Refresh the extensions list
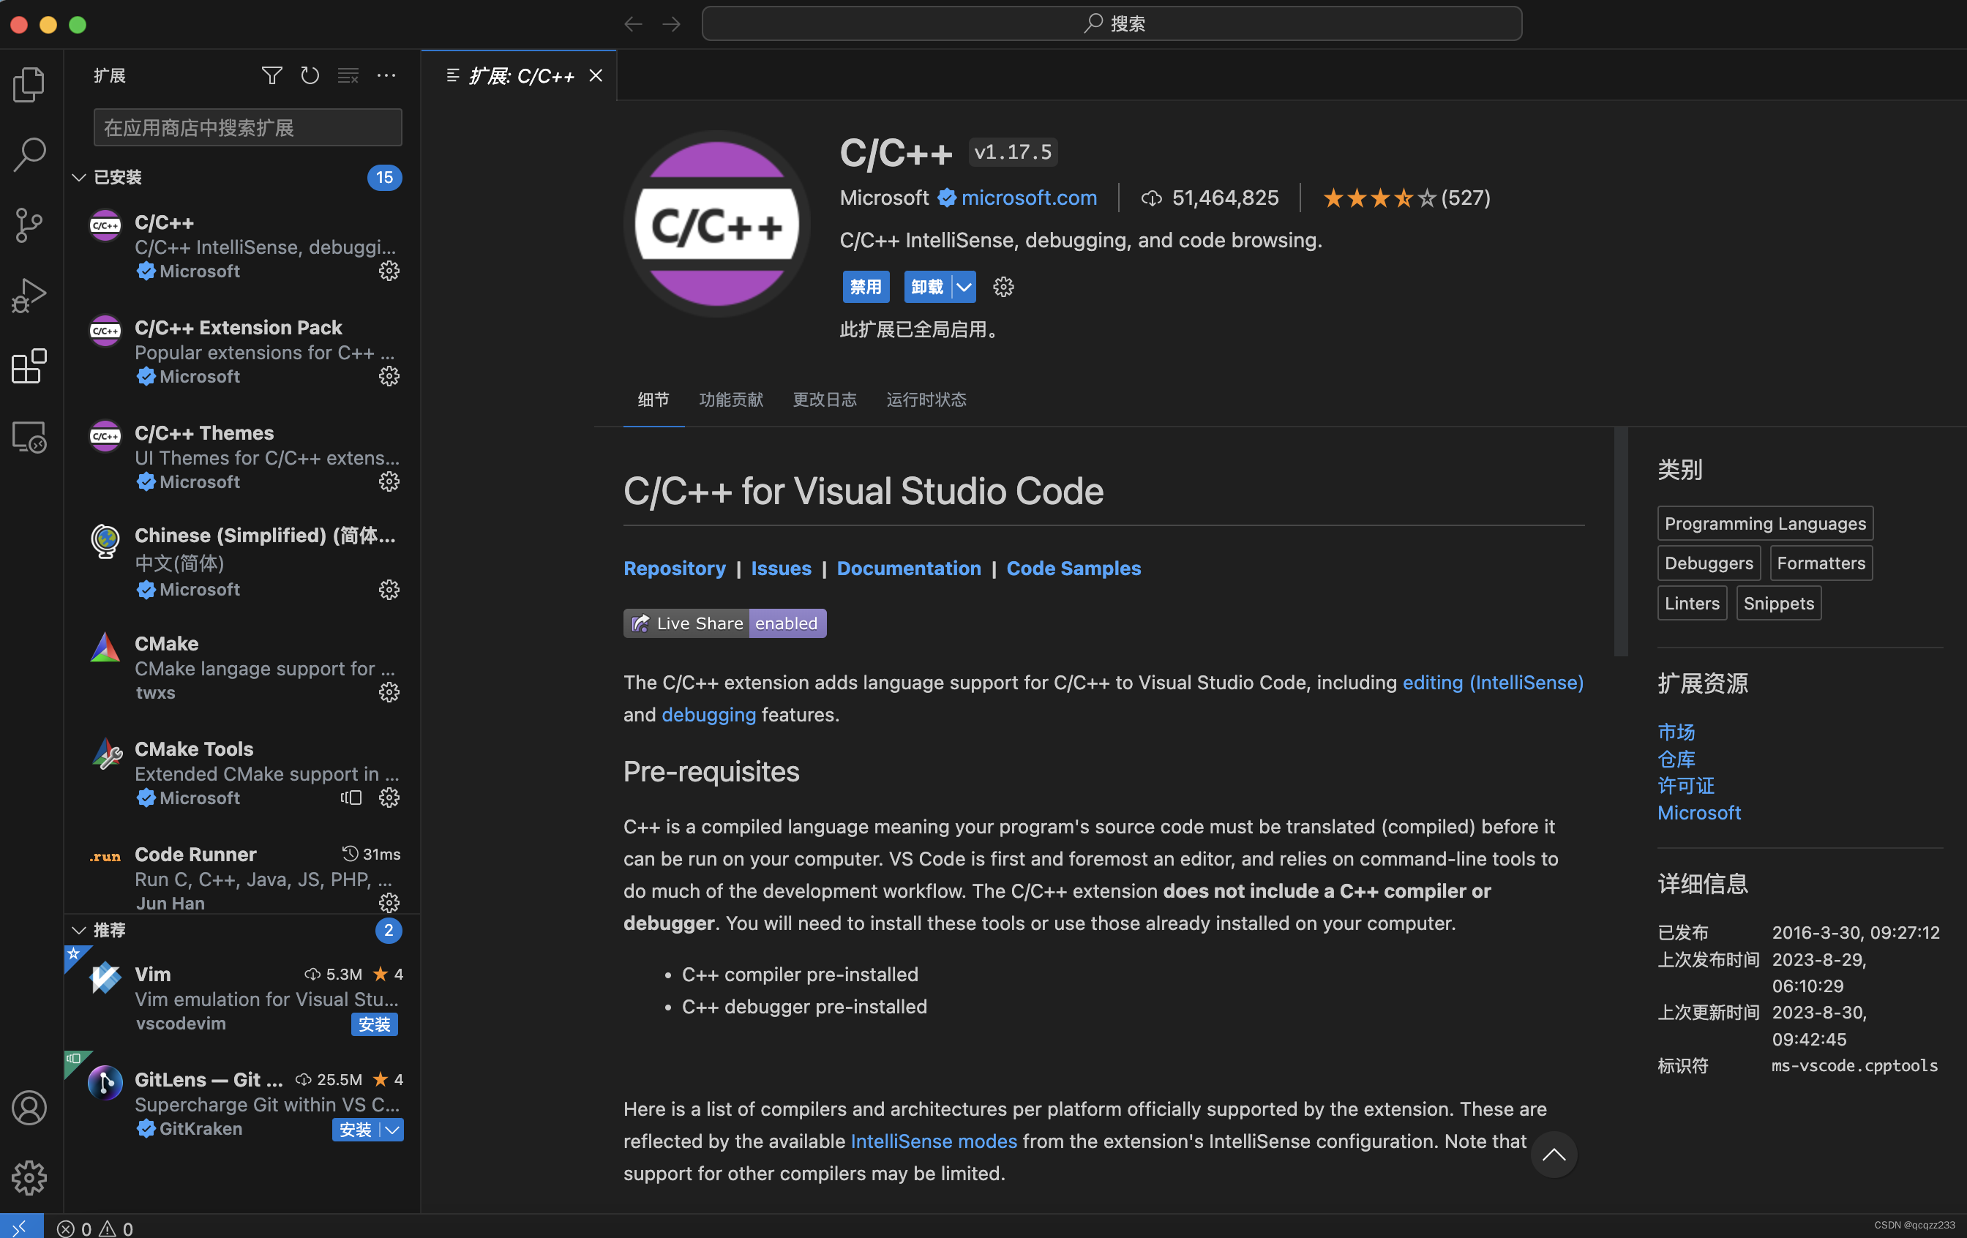This screenshot has width=1967, height=1238. [310, 75]
